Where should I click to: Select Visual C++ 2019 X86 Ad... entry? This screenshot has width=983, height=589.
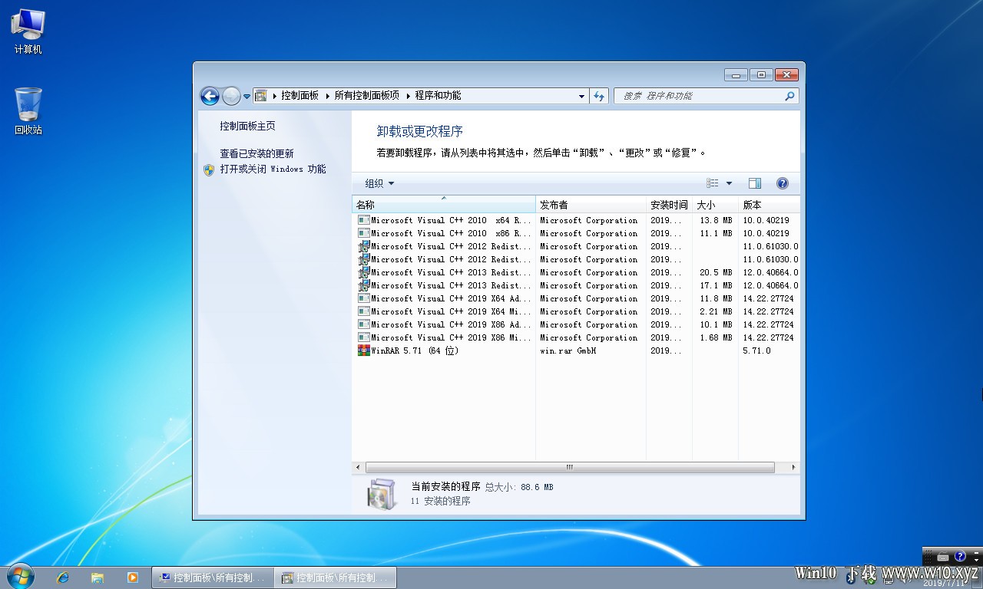coord(450,324)
